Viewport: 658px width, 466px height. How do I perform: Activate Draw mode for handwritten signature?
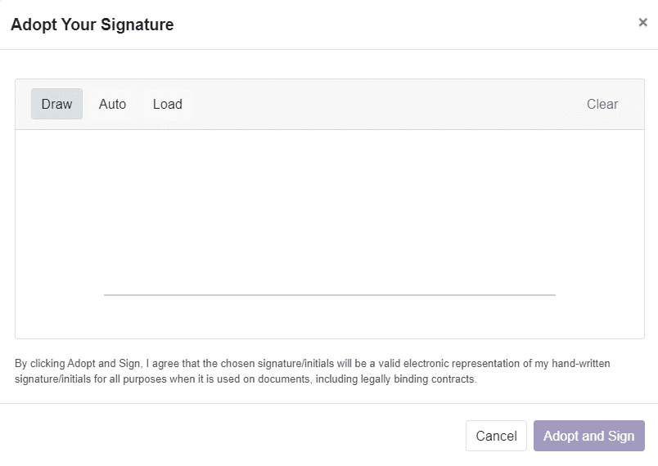tap(56, 104)
